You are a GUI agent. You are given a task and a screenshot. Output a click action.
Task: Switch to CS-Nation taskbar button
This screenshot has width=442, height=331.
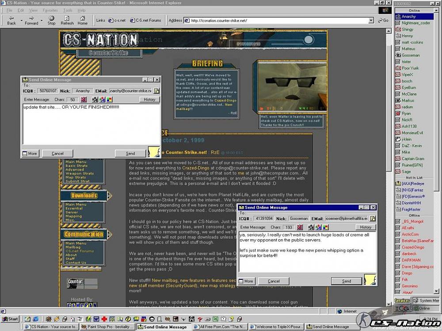pos(51,327)
